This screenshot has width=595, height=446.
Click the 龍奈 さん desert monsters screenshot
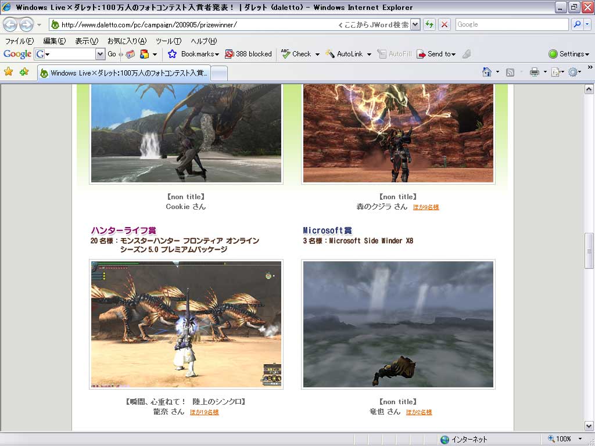[x=186, y=324]
